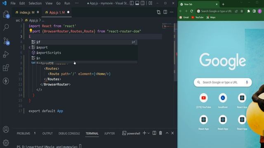The height and width of the screenshot is (148, 264).
Task: Split the editor to the right
Action: pyautogui.click(x=165, y=12)
